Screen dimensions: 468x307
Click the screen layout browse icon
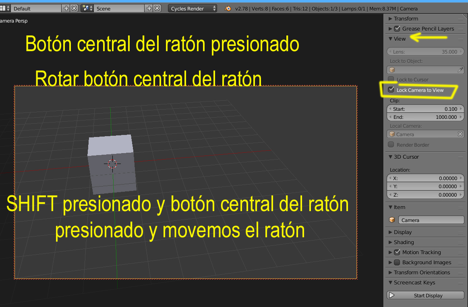point(5,8)
